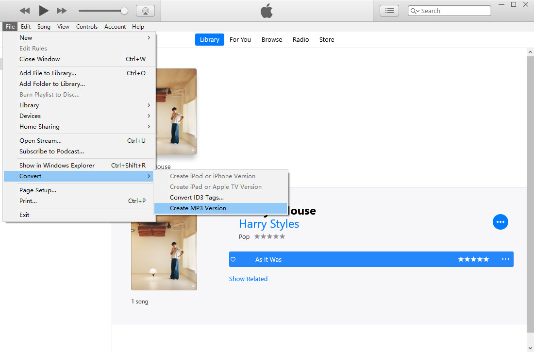Skip forward with the fast-forward button
534x352 pixels.
[x=62, y=11]
